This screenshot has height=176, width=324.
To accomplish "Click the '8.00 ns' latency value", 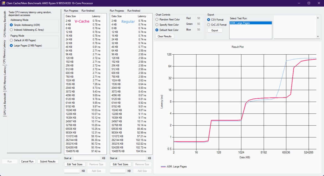I will click(142, 88).
